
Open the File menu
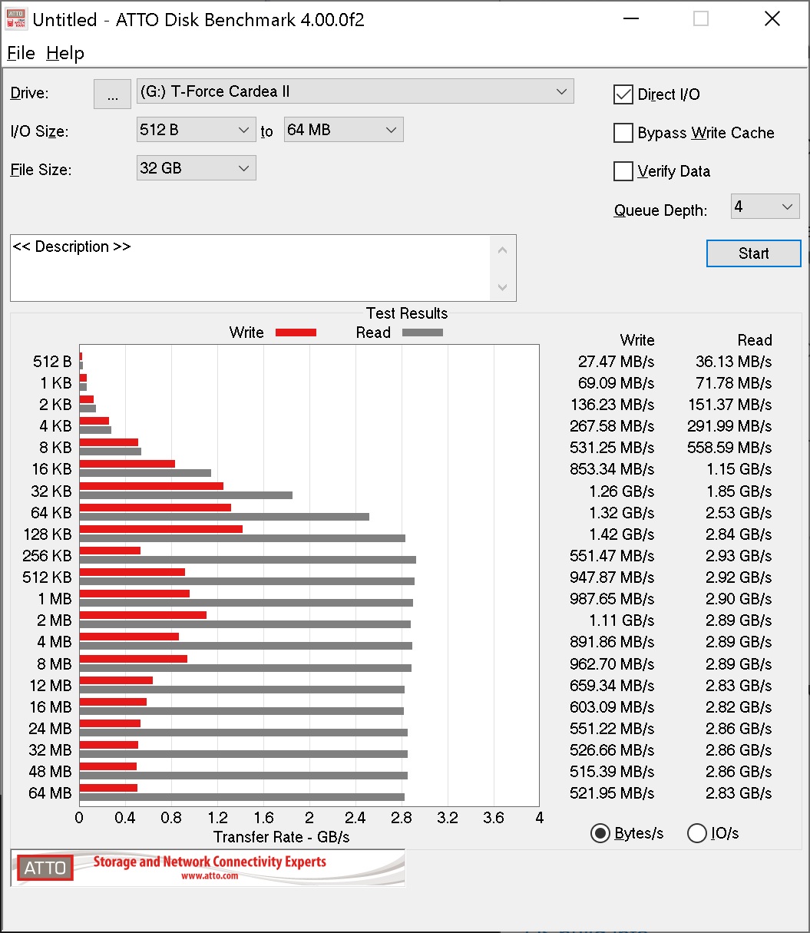click(21, 53)
